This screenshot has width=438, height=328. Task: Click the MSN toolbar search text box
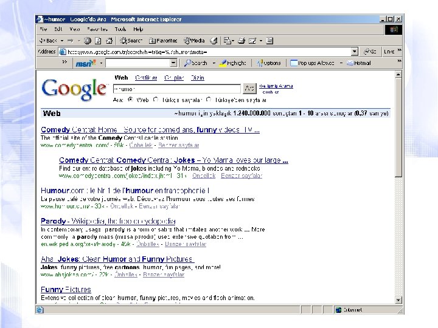pos(138,63)
